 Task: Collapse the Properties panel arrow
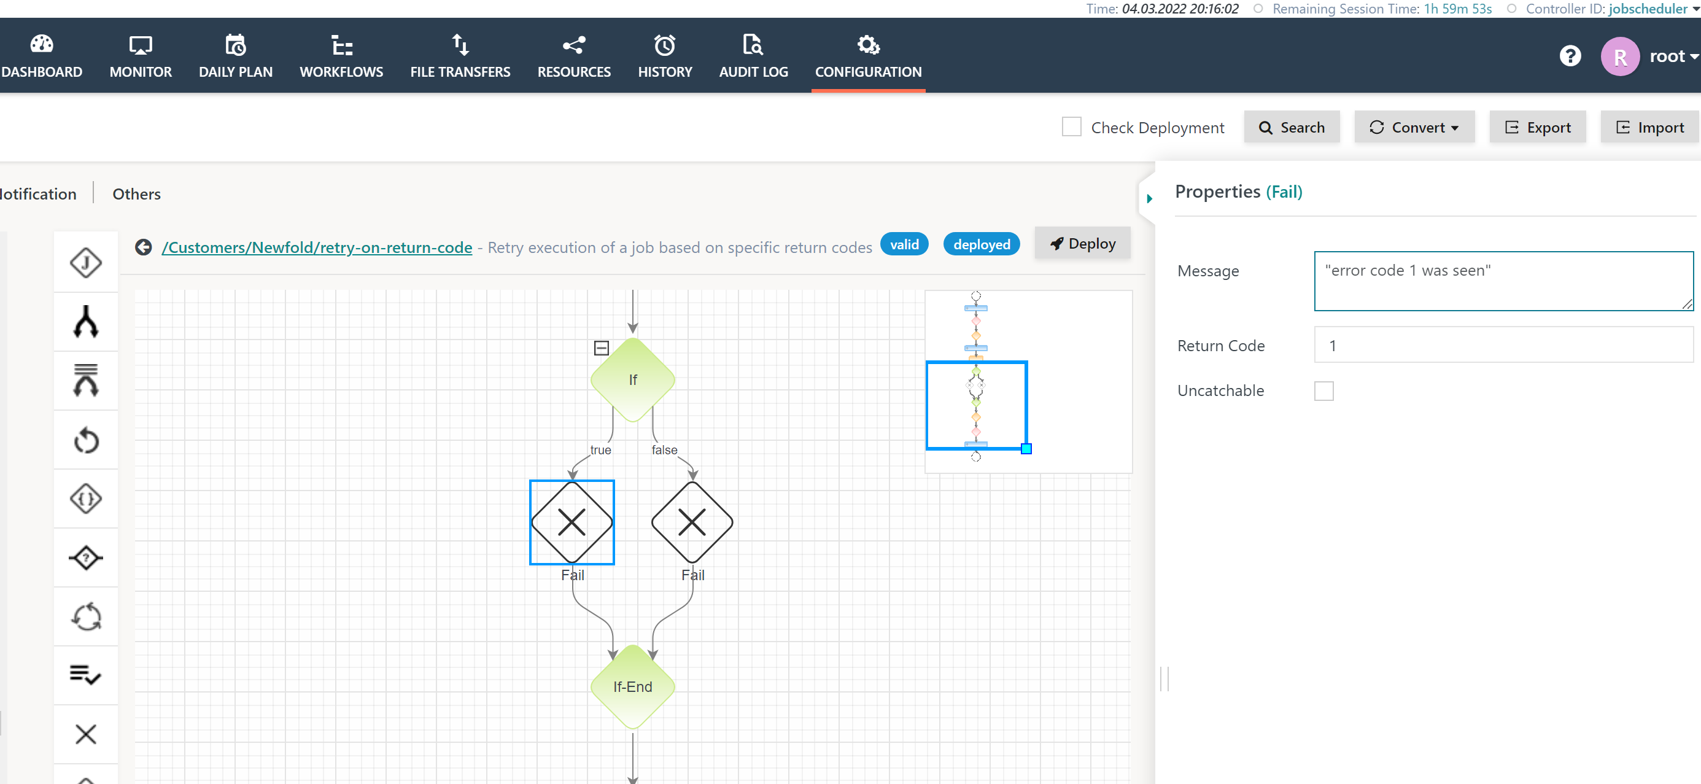point(1149,198)
